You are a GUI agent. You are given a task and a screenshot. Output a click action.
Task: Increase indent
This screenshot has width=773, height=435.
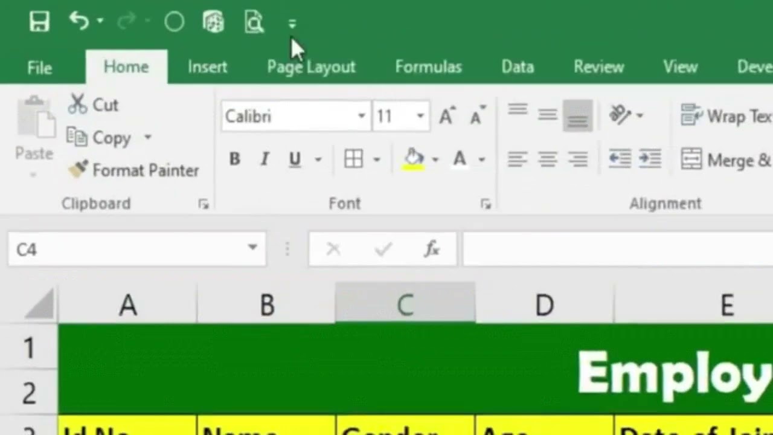[650, 159]
